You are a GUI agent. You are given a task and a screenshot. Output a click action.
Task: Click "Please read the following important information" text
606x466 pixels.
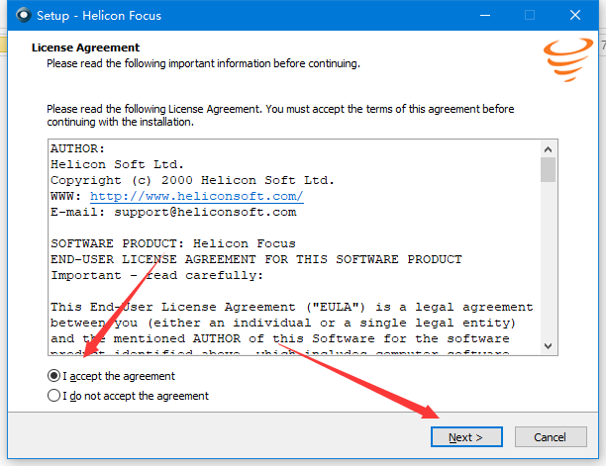point(203,63)
